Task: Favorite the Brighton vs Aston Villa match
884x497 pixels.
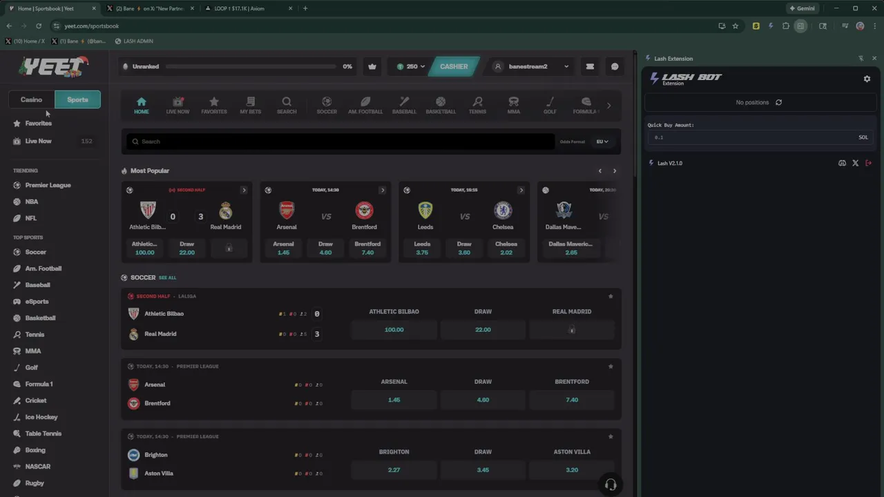Action: click(x=611, y=437)
